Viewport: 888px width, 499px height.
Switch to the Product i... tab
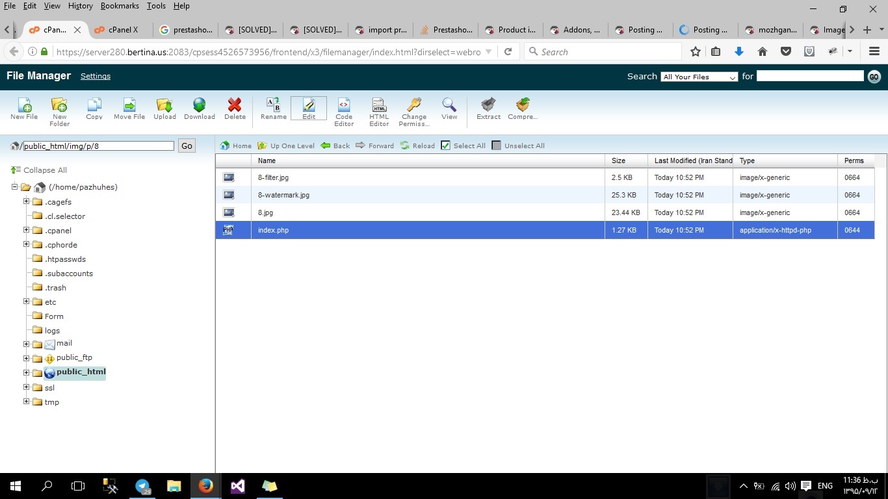[511, 30]
